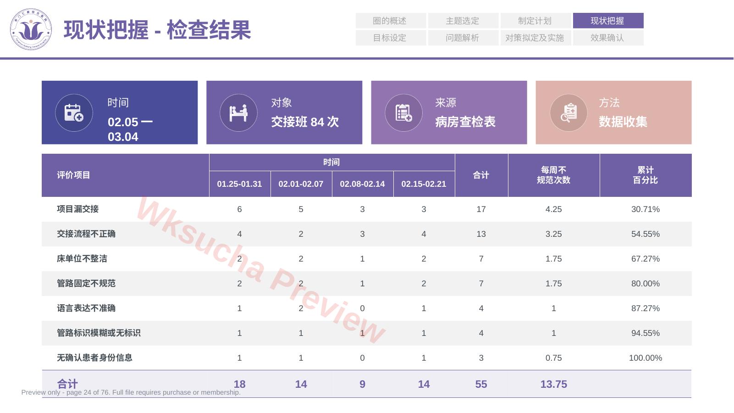Click the 01.25-01.31 column header

click(239, 184)
